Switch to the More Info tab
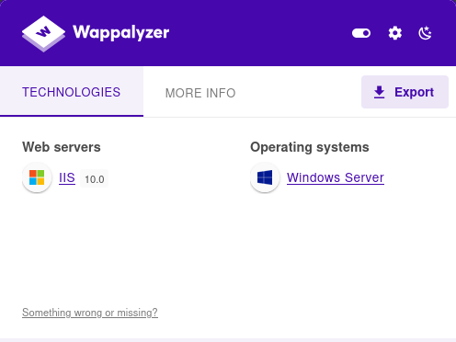 point(200,93)
